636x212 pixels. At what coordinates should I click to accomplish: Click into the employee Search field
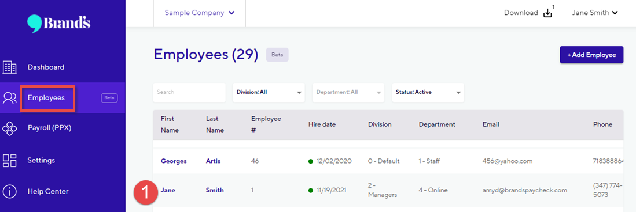point(189,93)
